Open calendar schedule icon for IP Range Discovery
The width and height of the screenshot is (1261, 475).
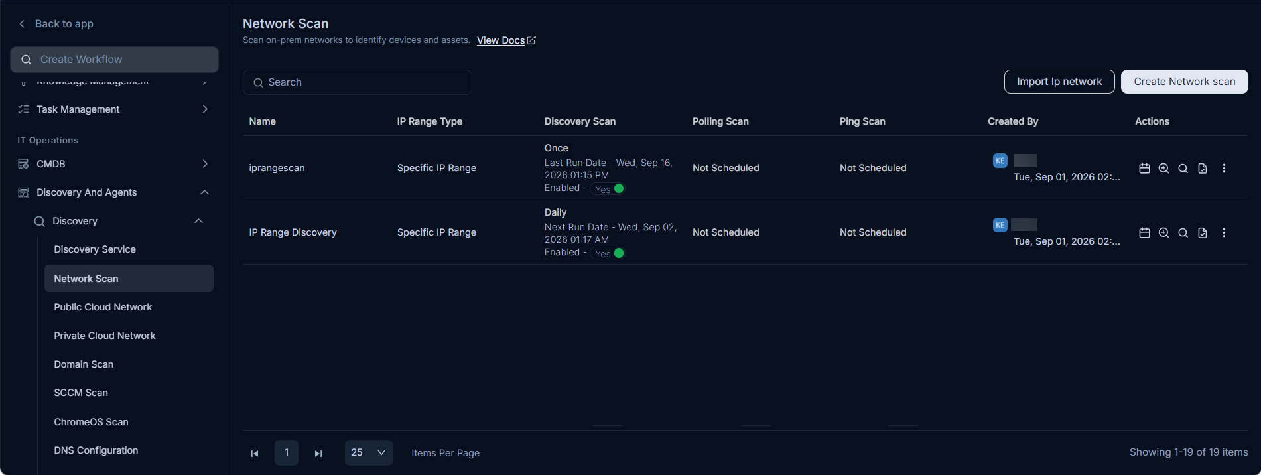(1144, 233)
